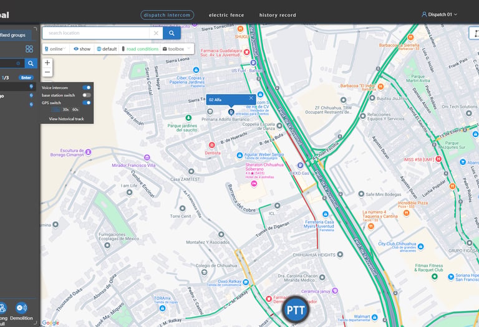Click the Escultura de Borrego Cimarron pin
The height and width of the screenshot is (327, 479).
89,151
